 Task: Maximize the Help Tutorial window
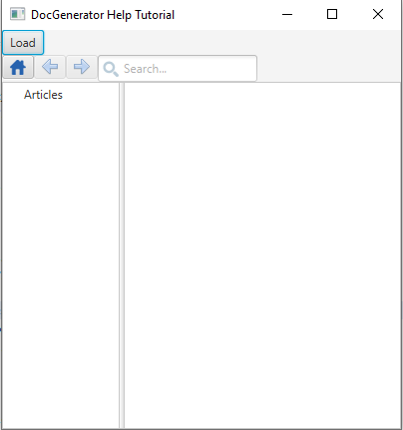332,14
